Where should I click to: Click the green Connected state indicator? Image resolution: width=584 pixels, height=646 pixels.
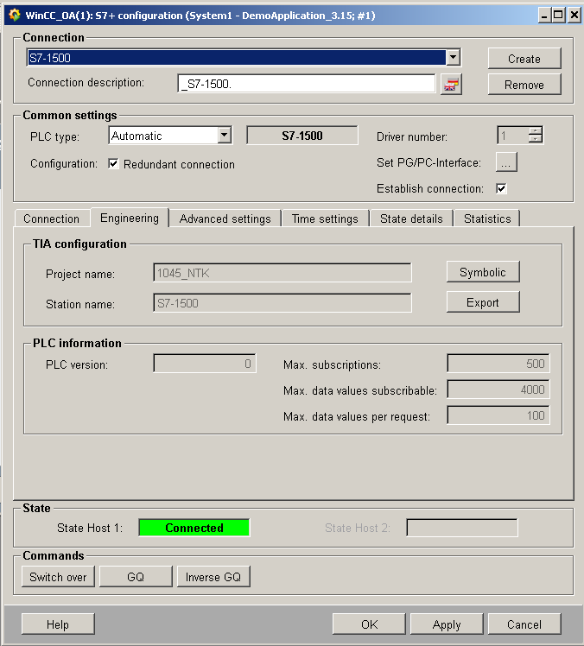coord(194,528)
